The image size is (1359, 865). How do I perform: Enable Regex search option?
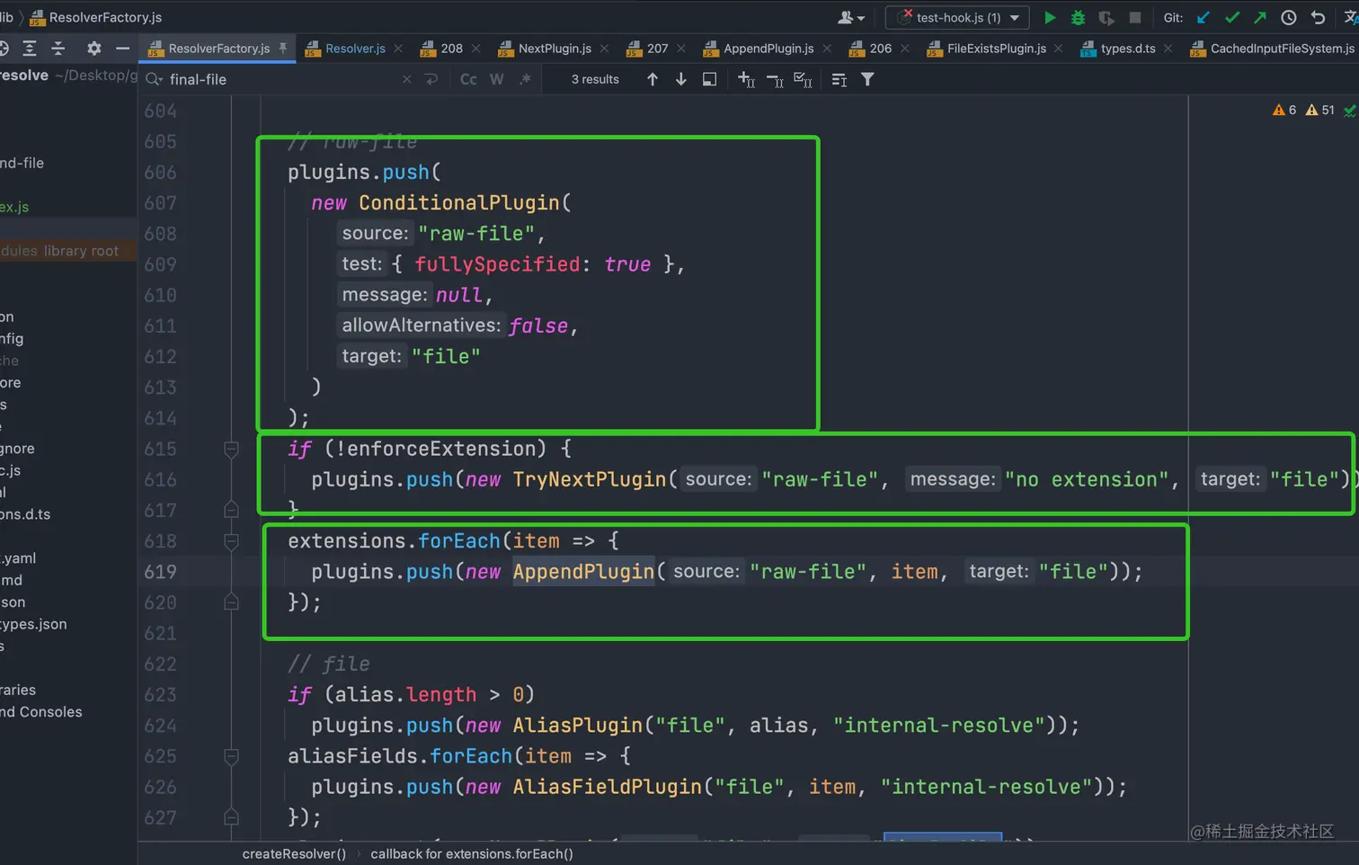(x=525, y=79)
